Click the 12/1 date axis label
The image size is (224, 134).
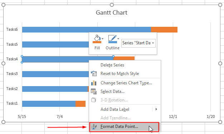(173, 116)
